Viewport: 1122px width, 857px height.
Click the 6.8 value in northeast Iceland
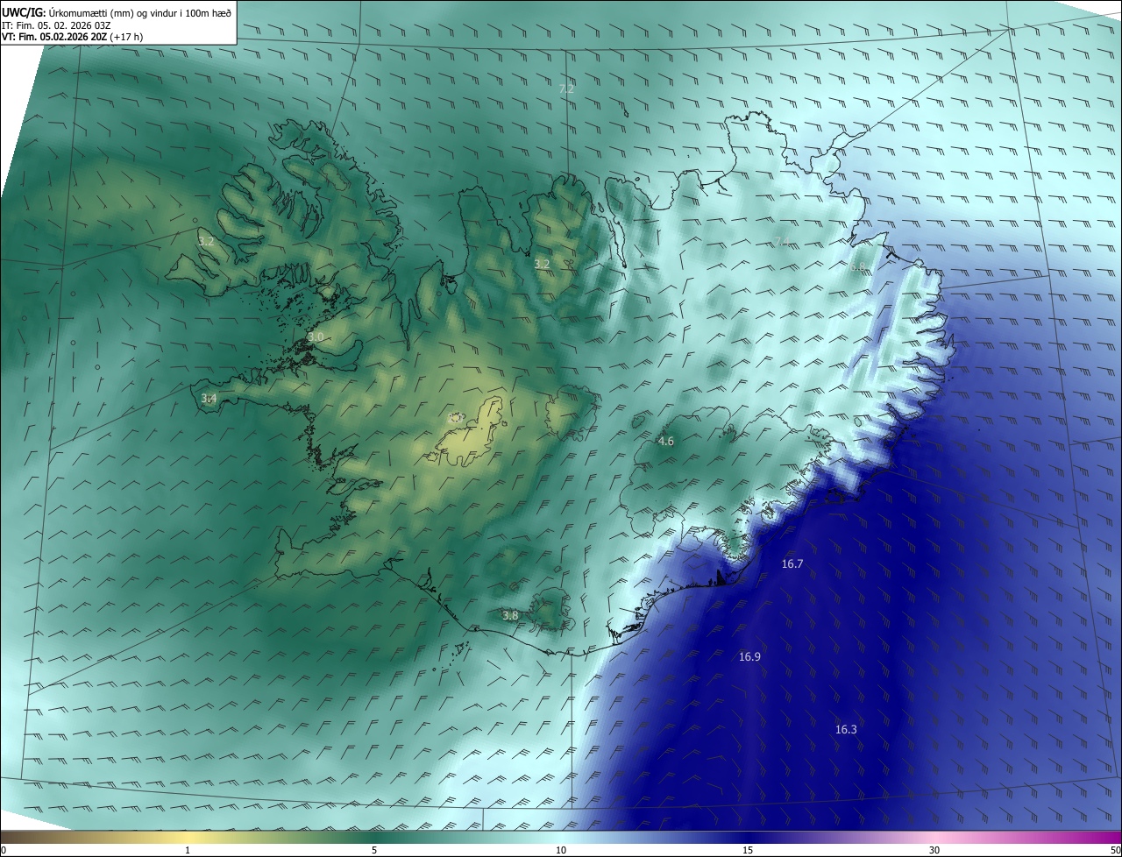pyautogui.click(x=857, y=266)
